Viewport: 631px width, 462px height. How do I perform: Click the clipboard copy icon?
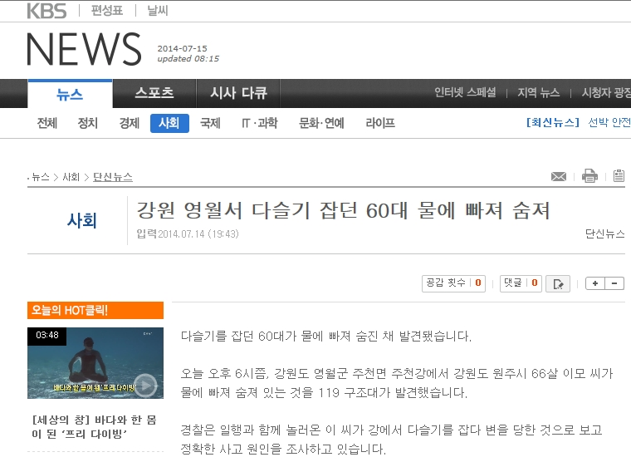(619, 176)
